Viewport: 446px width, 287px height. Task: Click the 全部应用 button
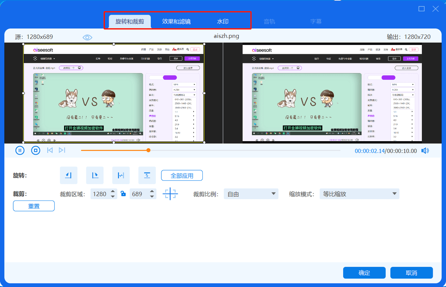click(x=182, y=175)
